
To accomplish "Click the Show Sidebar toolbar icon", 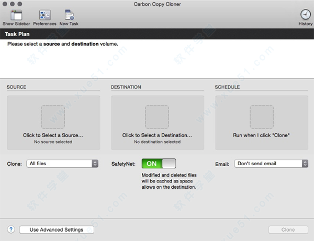I will pyautogui.click(x=16, y=15).
